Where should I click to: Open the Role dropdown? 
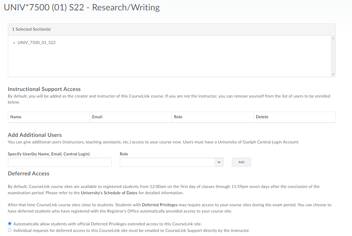tap(171, 162)
